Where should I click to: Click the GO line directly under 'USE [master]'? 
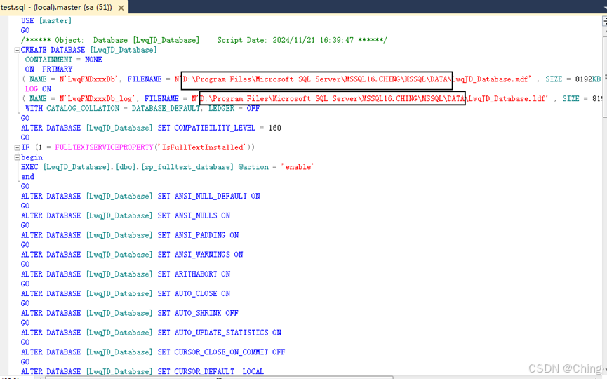(x=25, y=30)
